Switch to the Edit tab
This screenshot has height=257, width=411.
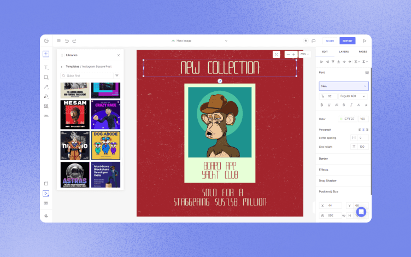tap(325, 52)
